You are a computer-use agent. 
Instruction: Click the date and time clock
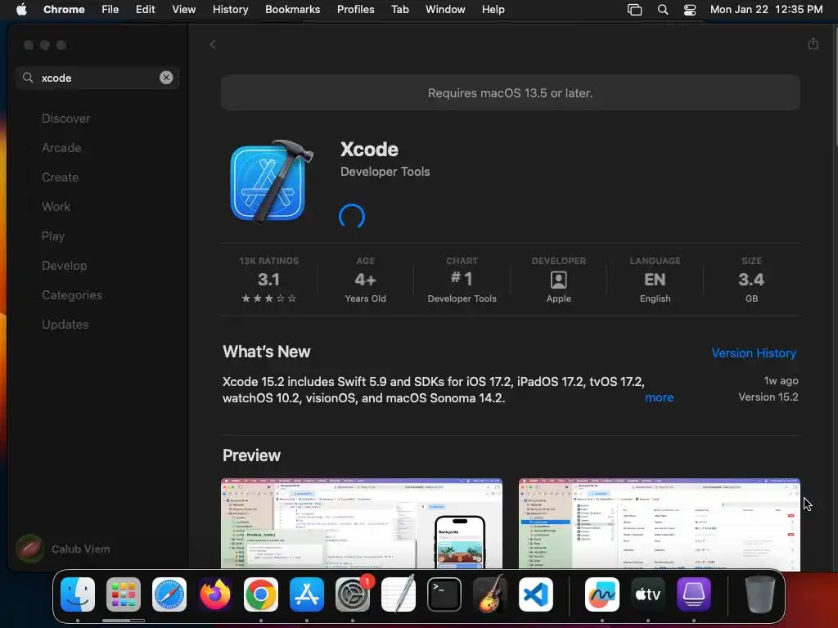pyautogui.click(x=766, y=10)
